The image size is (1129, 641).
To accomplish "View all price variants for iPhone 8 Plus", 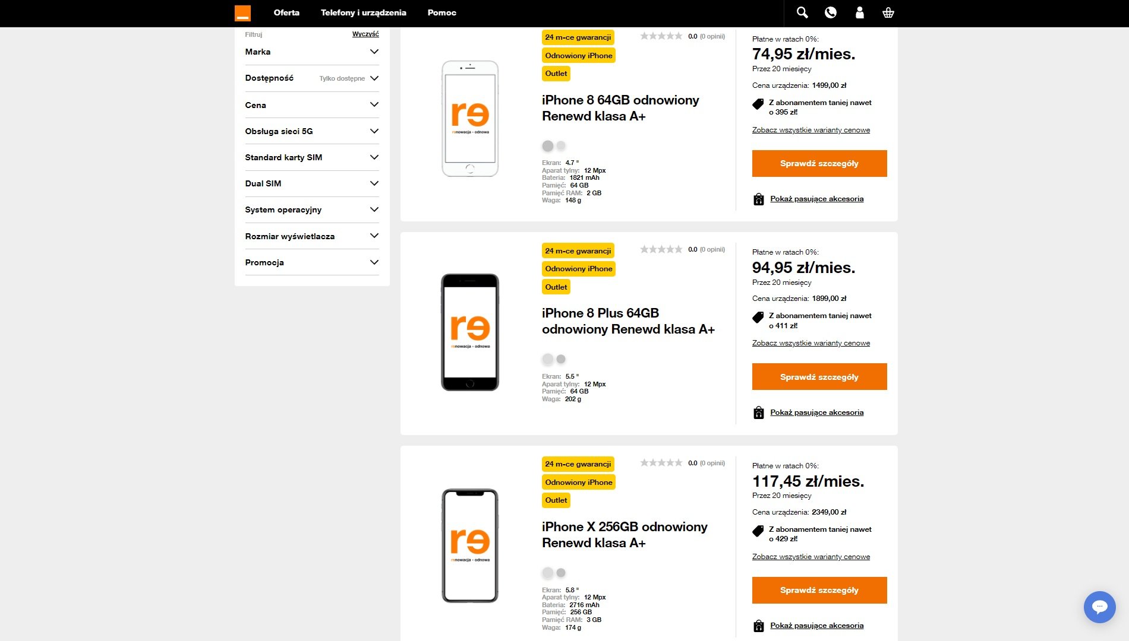I will coord(811,343).
